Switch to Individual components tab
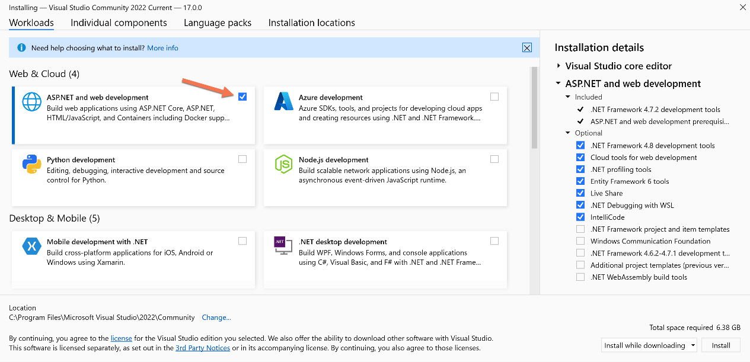This screenshot has height=362, width=750. pyautogui.click(x=119, y=23)
